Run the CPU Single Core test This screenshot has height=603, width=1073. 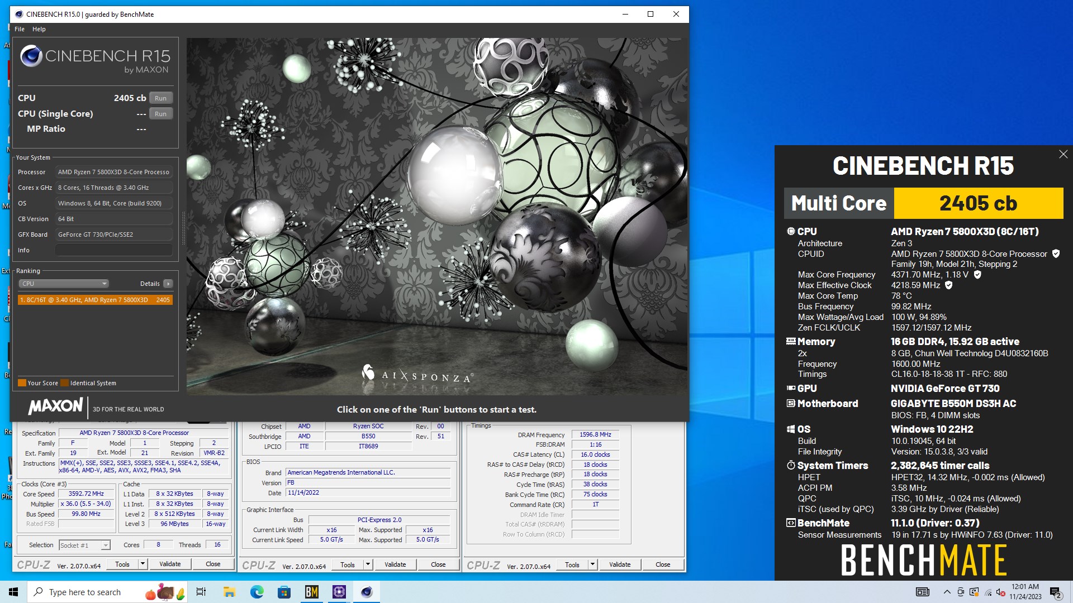click(x=161, y=113)
